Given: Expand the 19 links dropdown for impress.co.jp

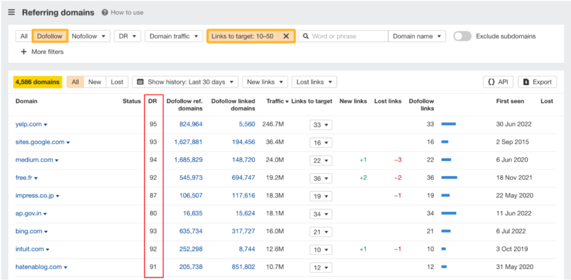Looking at the screenshot, I should [321, 196].
